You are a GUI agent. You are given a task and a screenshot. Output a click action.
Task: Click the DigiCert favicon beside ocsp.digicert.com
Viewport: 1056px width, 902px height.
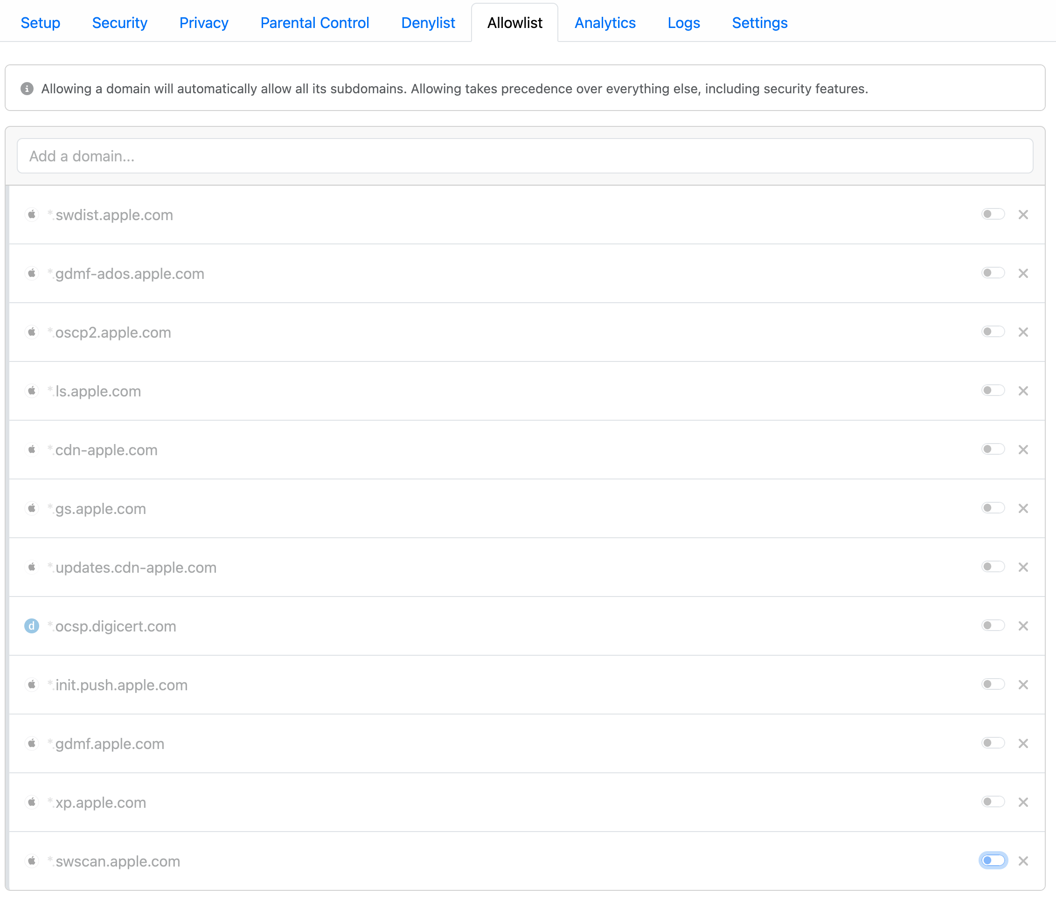32,626
